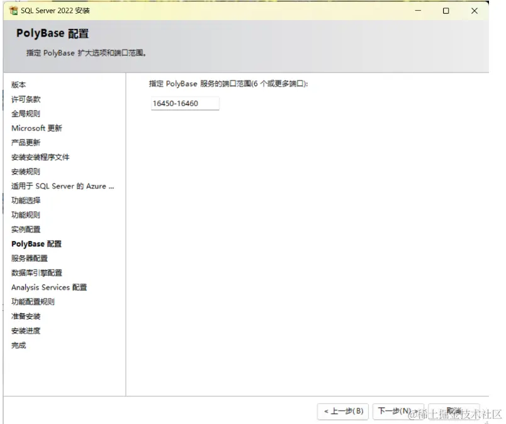Close the SQL Server 2022 setup window
Screen dimensions: 506x424
pos(475,11)
